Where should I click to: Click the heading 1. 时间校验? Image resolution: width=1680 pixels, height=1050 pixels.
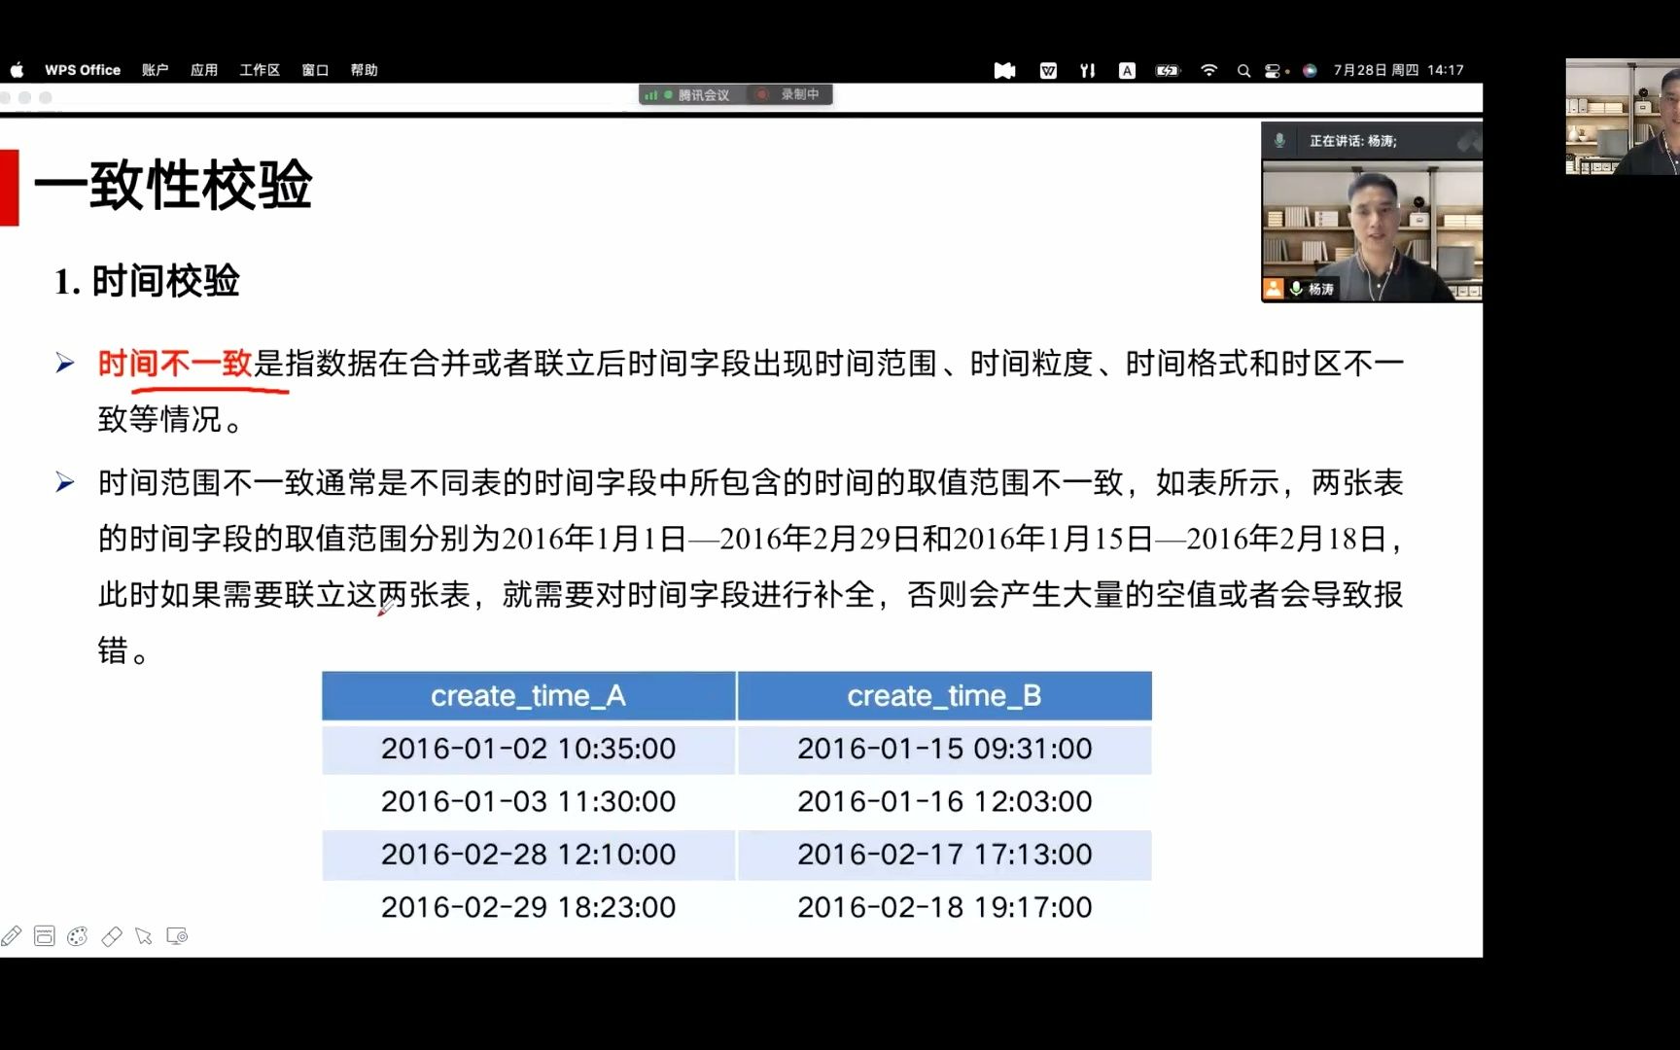(x=147, y=281)
